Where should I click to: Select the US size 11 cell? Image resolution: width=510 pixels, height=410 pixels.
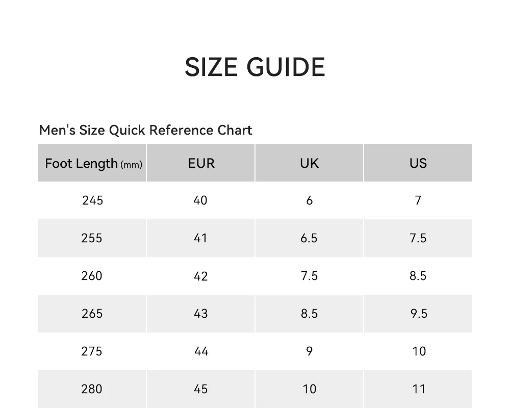[418, 389]
